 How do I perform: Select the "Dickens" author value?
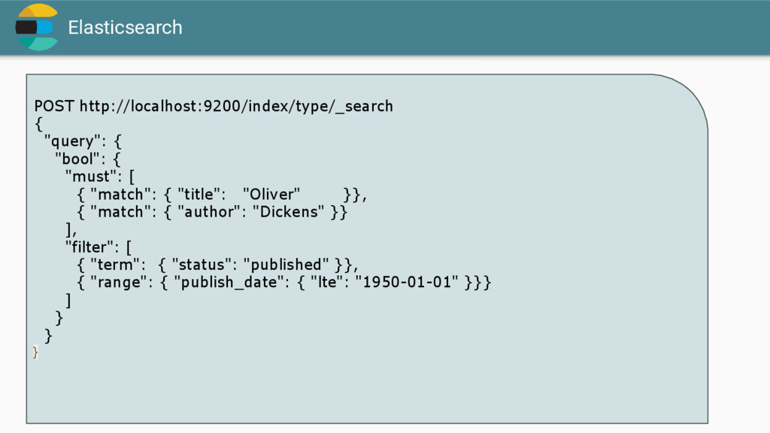[289, 212]
